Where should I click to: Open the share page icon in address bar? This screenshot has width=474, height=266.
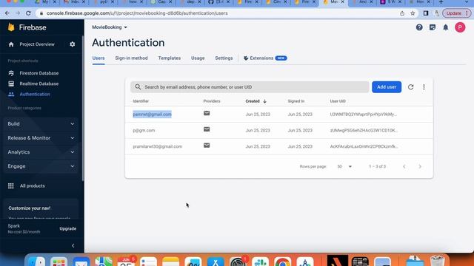[x=402, y=13]
